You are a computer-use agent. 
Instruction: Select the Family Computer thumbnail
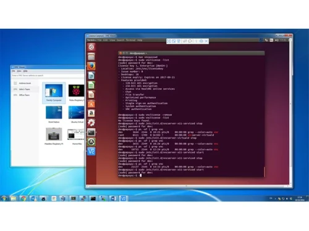[x=54, y=92]
